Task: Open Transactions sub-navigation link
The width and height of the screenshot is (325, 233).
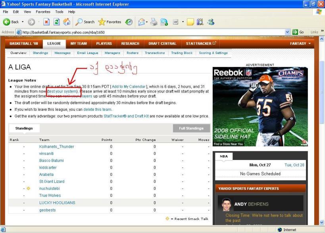Action: coord(155,53)
